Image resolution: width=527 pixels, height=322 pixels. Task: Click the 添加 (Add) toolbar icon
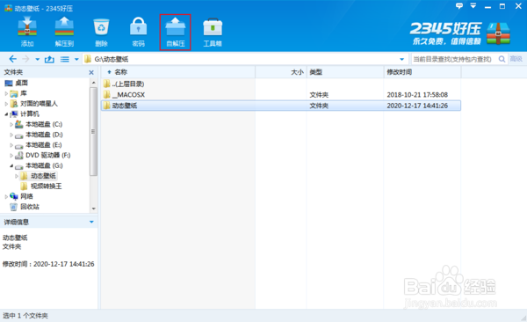[x=27, y=32]
